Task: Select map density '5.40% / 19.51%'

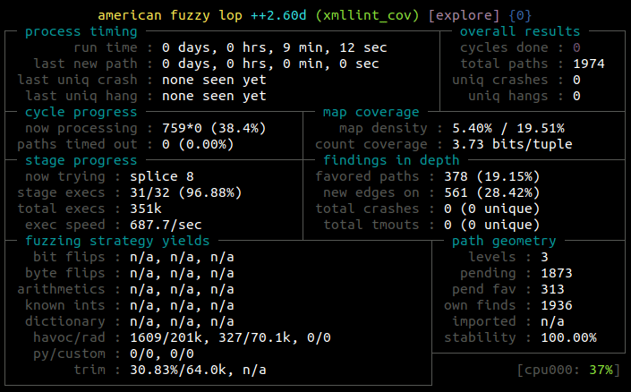Action: coord(507,128)
